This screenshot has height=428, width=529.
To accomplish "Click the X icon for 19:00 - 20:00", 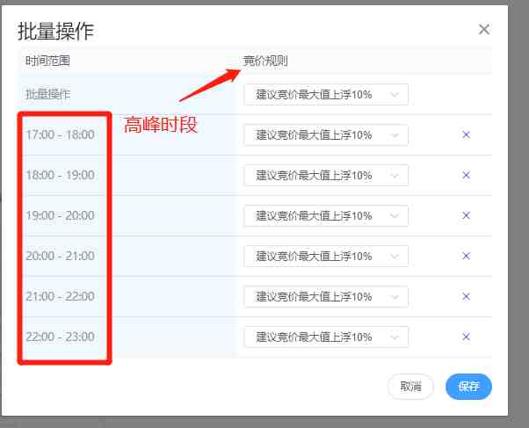I will (466, 215).
